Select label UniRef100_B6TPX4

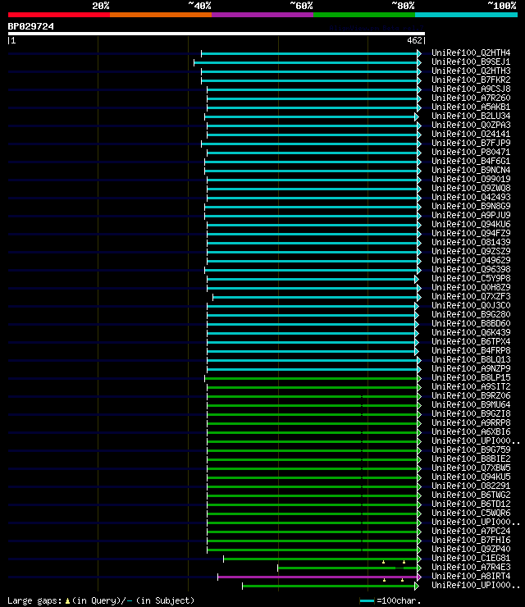click(471, 341)
